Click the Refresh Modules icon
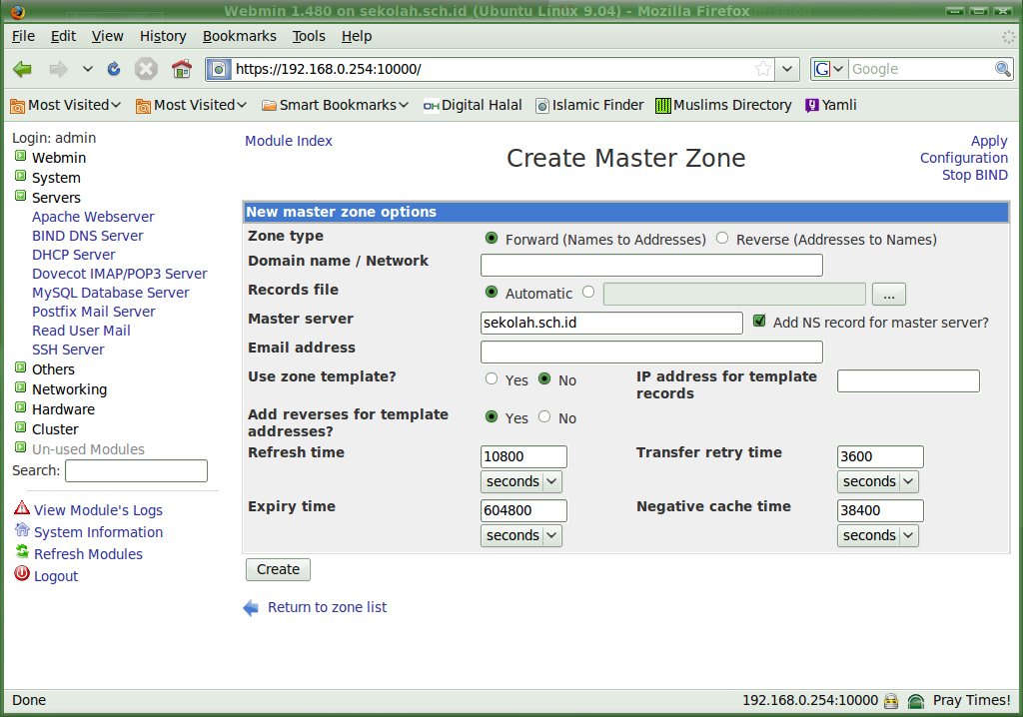This screenshot has width=1023, height=717. tap(21, 553)
